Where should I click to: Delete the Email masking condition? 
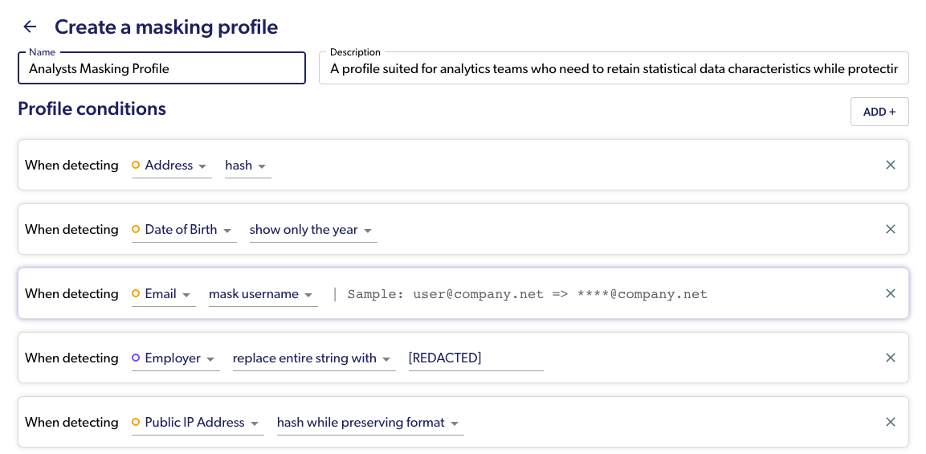(x=890, y=293)
